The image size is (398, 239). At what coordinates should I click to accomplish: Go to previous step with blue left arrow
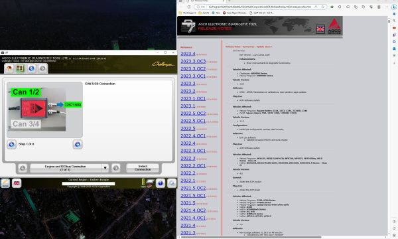click(11, 144)
